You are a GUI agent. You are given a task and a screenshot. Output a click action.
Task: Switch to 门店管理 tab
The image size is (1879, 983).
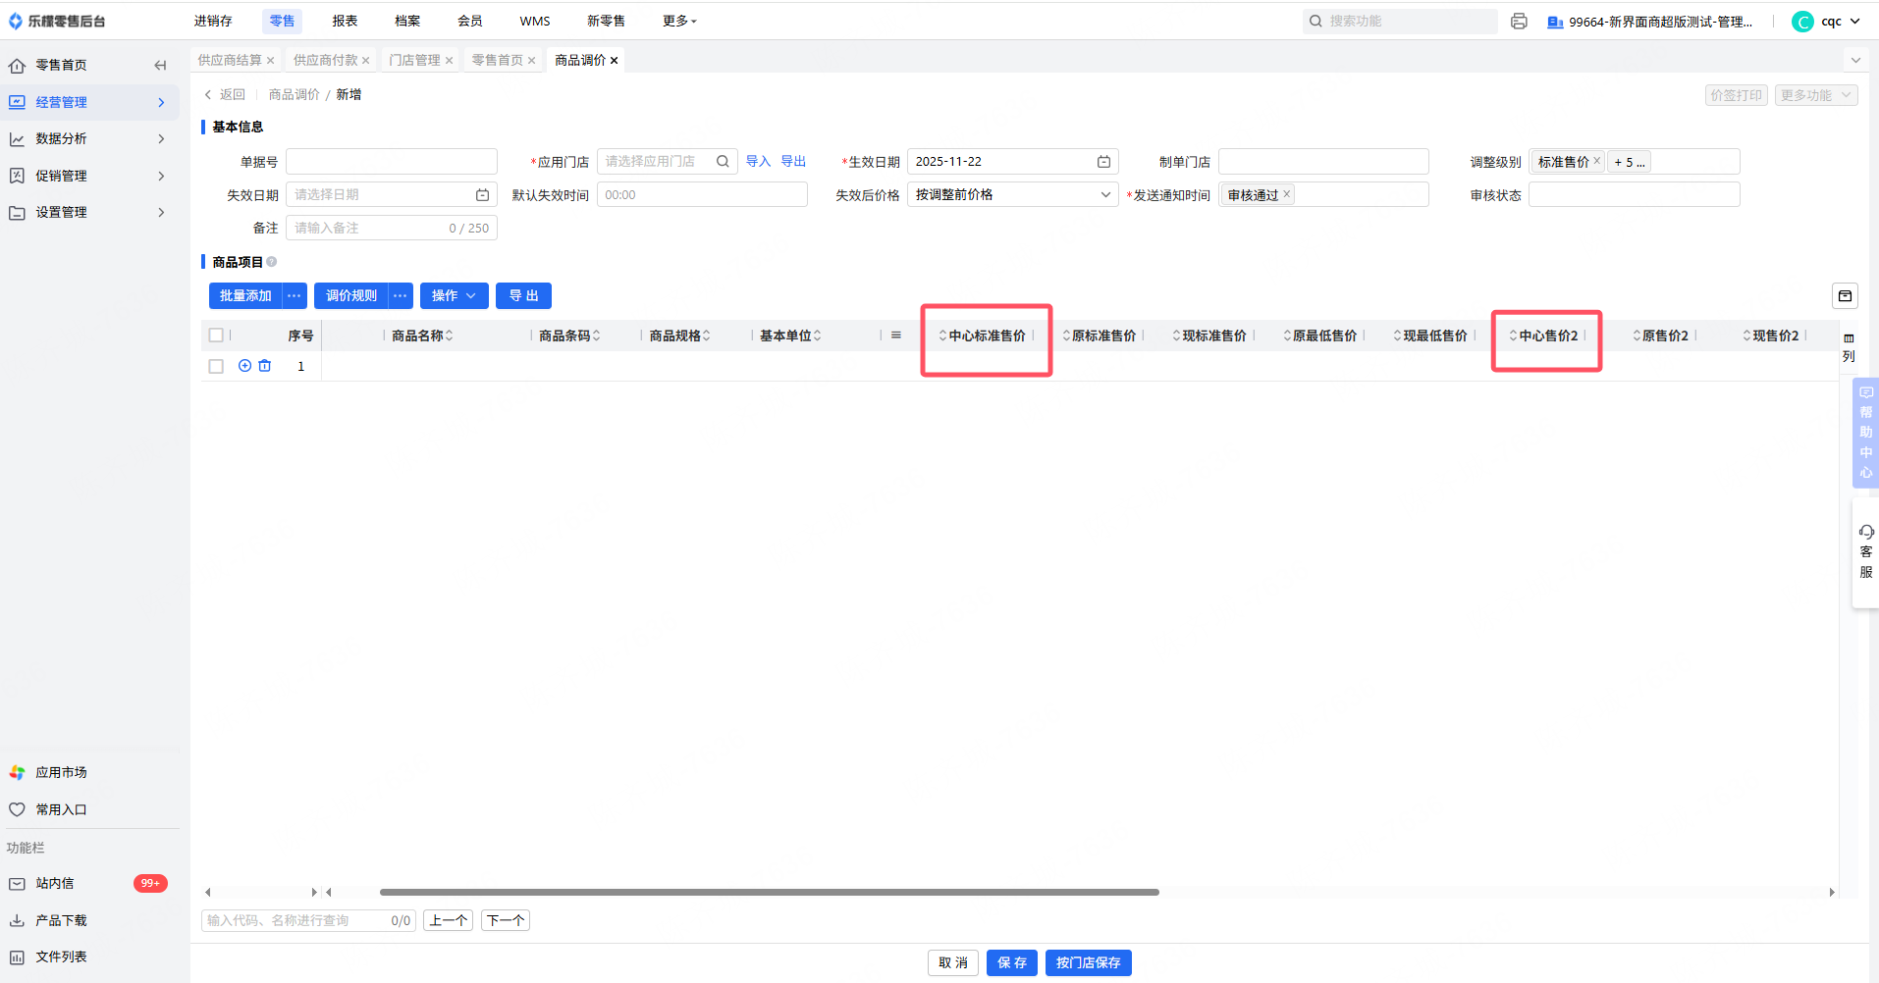tap(414, 61)
